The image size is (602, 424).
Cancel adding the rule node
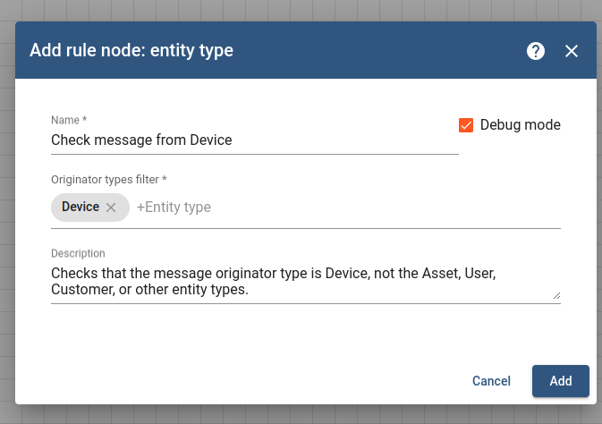pos(491,381)
